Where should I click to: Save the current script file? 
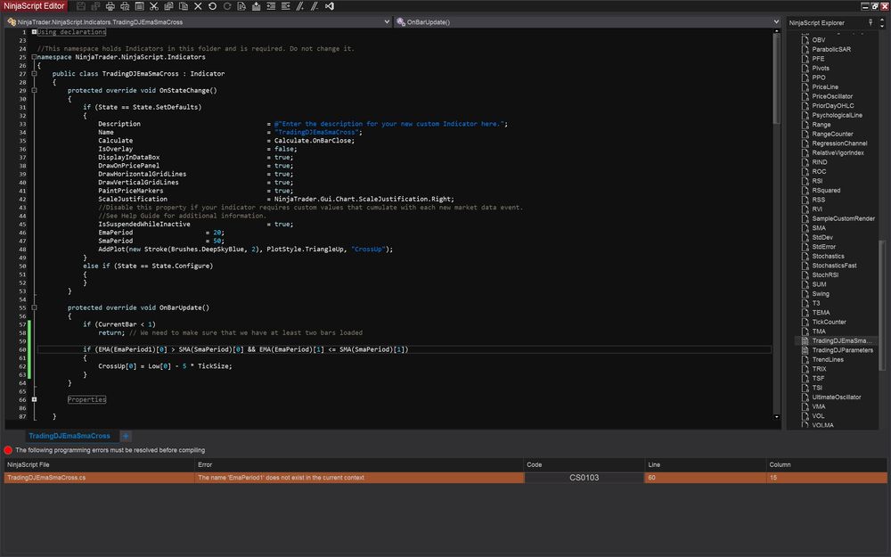click(80, 5)
